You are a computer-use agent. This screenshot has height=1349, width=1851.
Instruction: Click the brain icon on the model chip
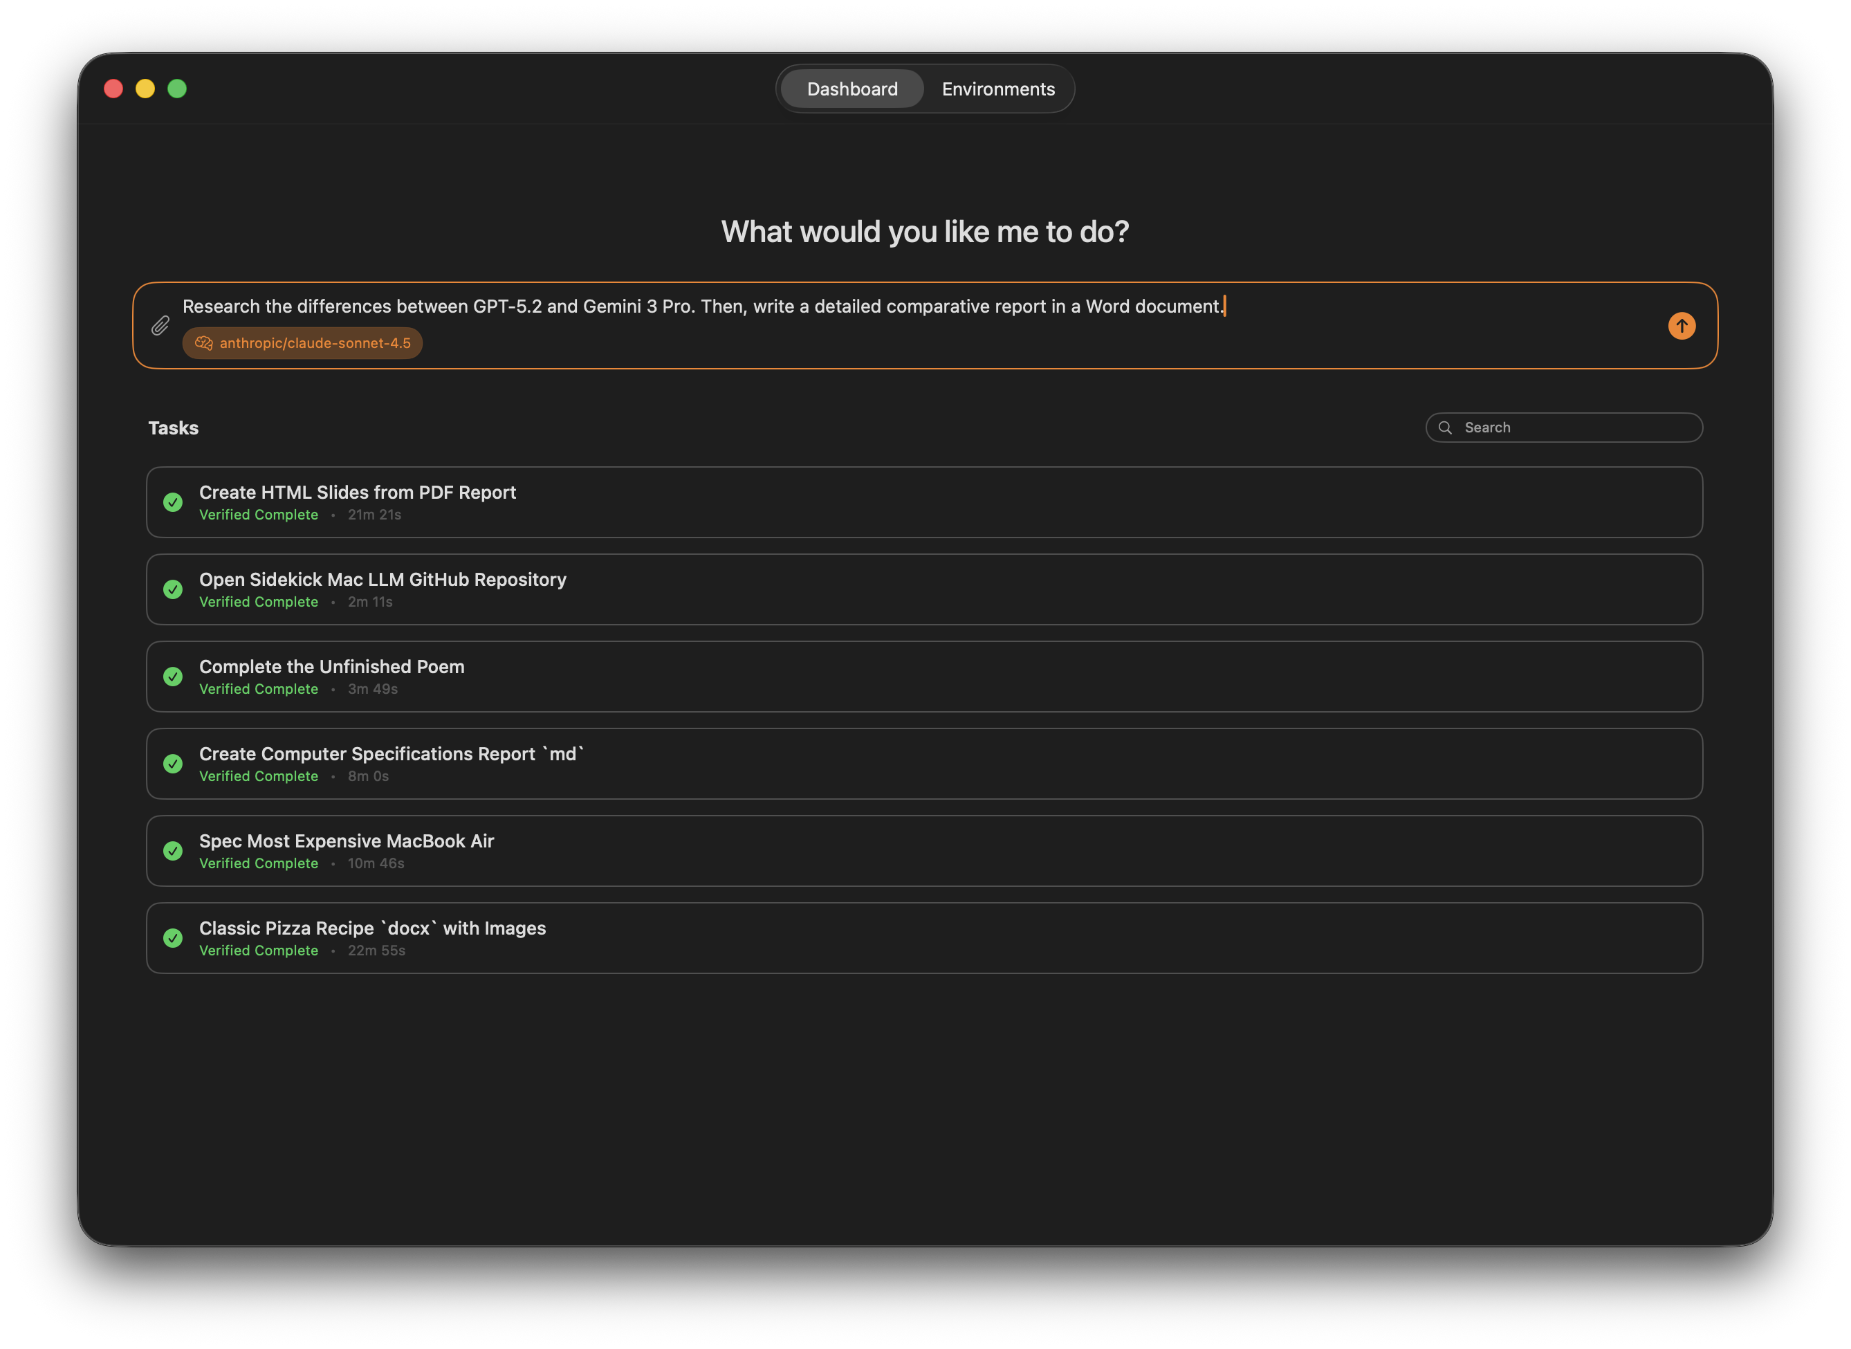click(x=203, y=343)
